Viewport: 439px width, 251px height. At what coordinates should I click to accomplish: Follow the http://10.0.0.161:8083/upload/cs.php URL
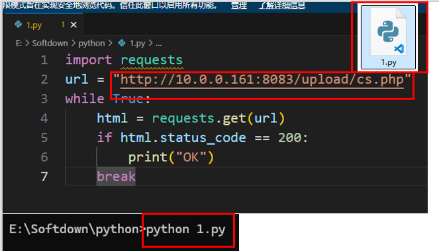[262, 79]
